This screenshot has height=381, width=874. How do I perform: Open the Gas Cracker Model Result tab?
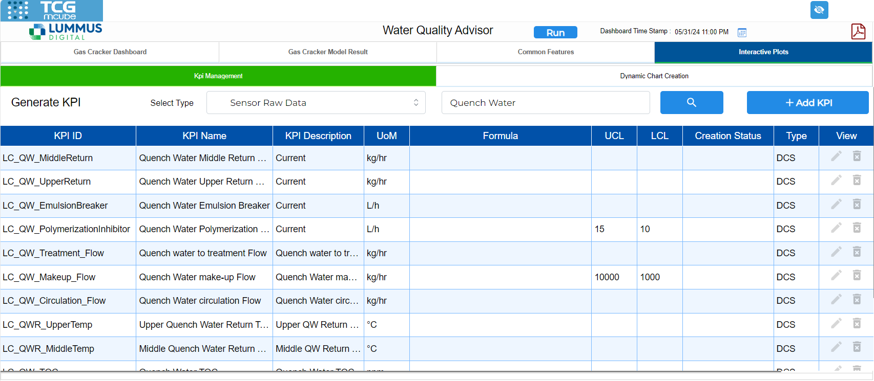328,52
